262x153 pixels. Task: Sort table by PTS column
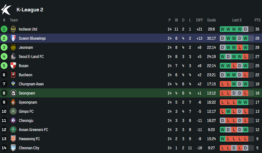click(x=257, y=20)
